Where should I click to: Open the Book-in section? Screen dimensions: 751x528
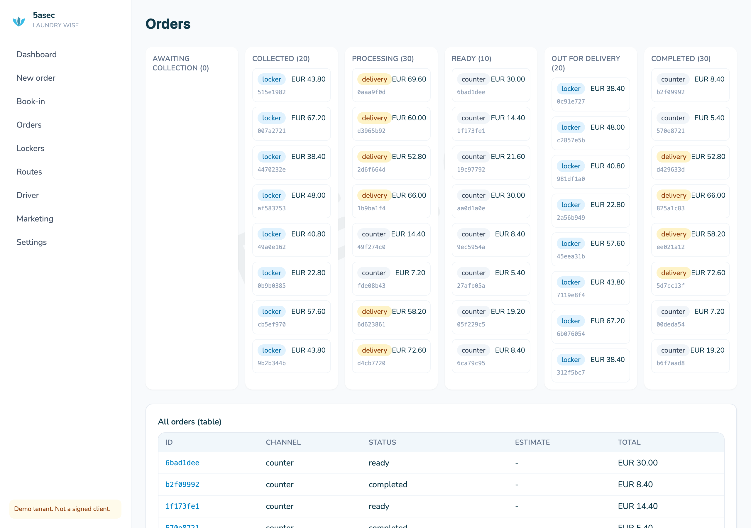(31, 101)
